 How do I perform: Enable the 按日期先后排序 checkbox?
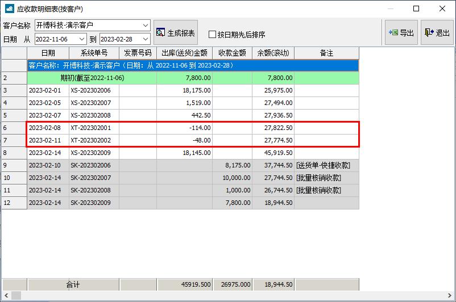(x=212, y=35)
